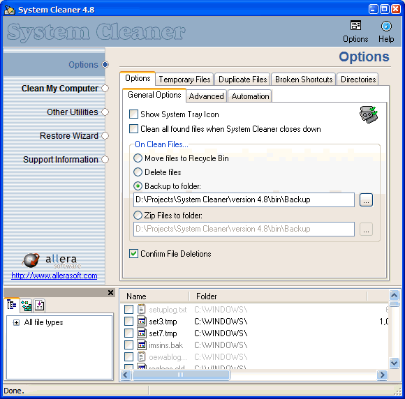Image resolution: width=405 pixels, height=399 pixels.
Task: Toggle Clean all found files on close
Action: pyautogui.click(x=133, y=128)
